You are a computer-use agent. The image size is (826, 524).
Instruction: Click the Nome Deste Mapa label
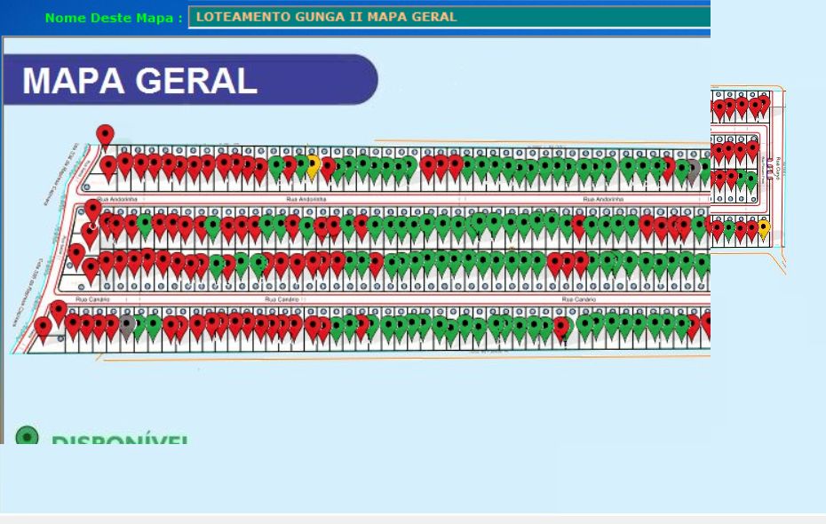coord(114,18)
